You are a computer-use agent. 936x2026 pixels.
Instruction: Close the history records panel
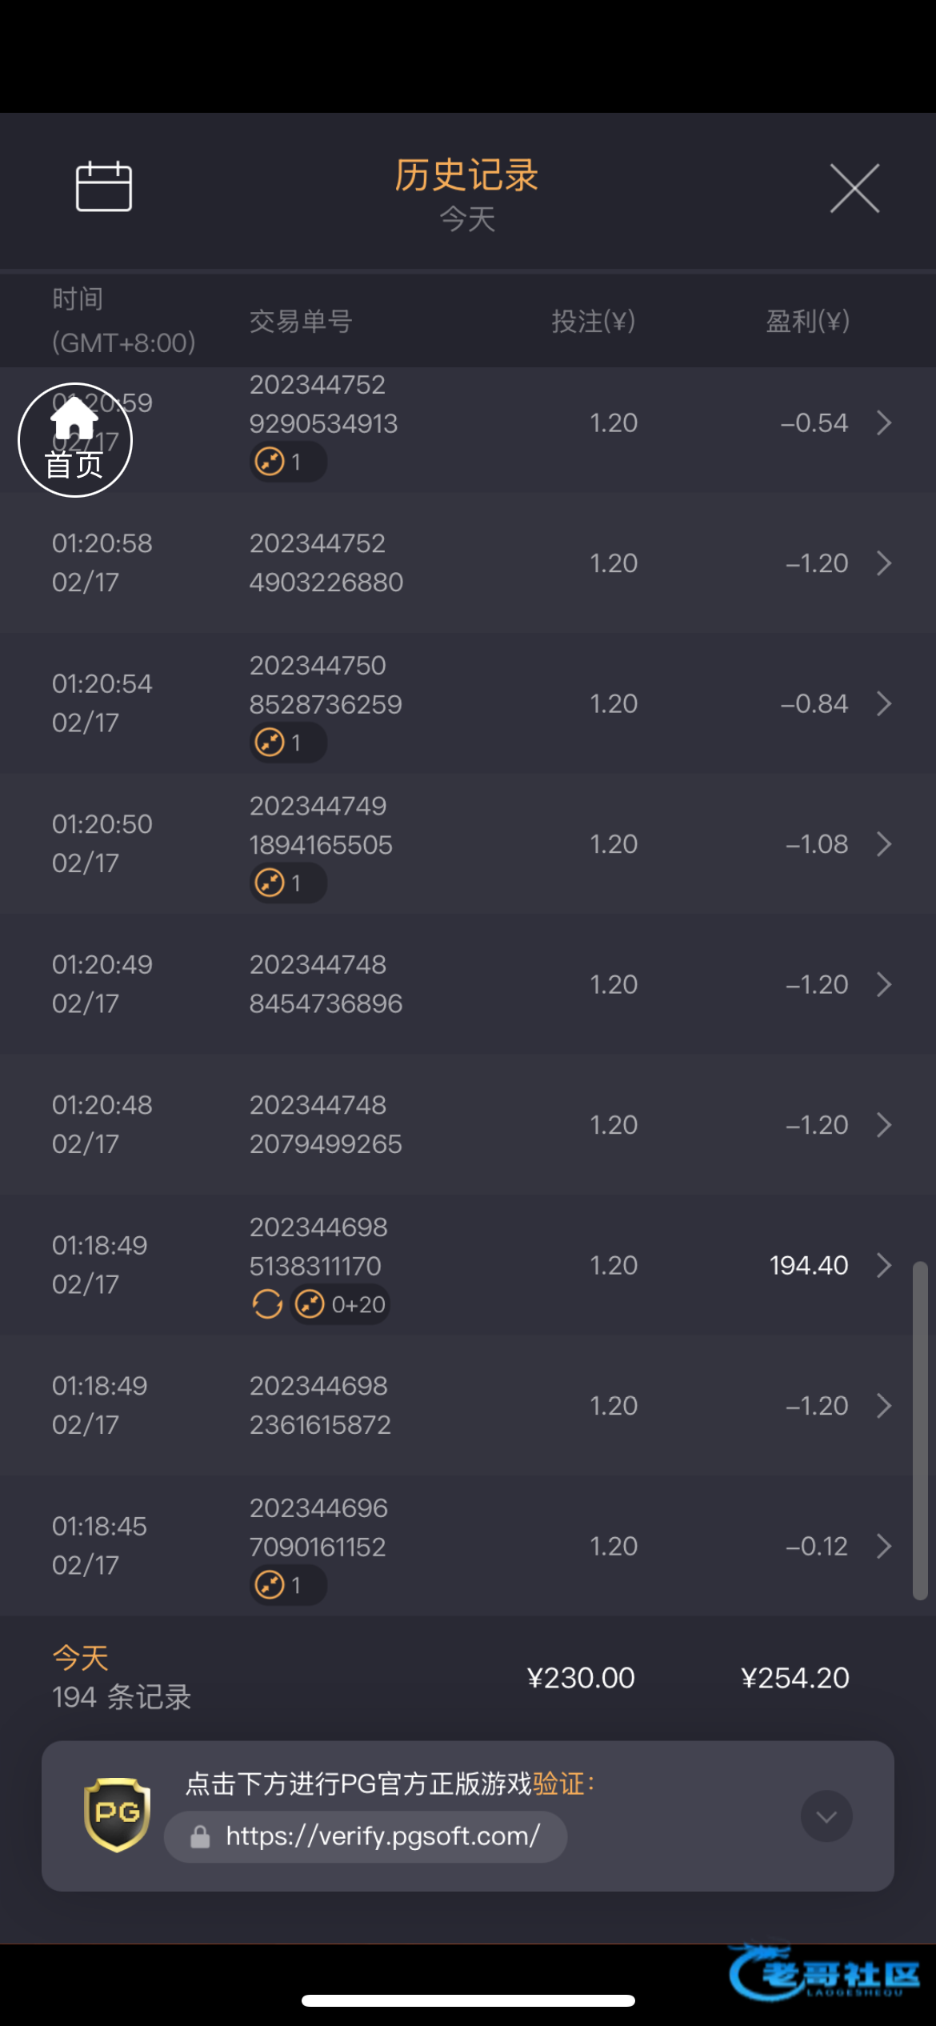(x=854, y=189)
